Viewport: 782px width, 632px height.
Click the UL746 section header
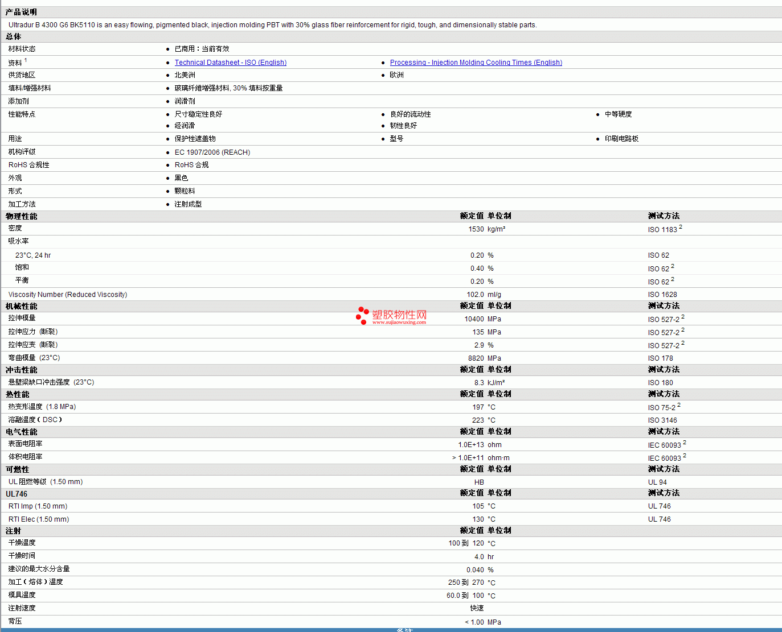[x=17, y=494]
